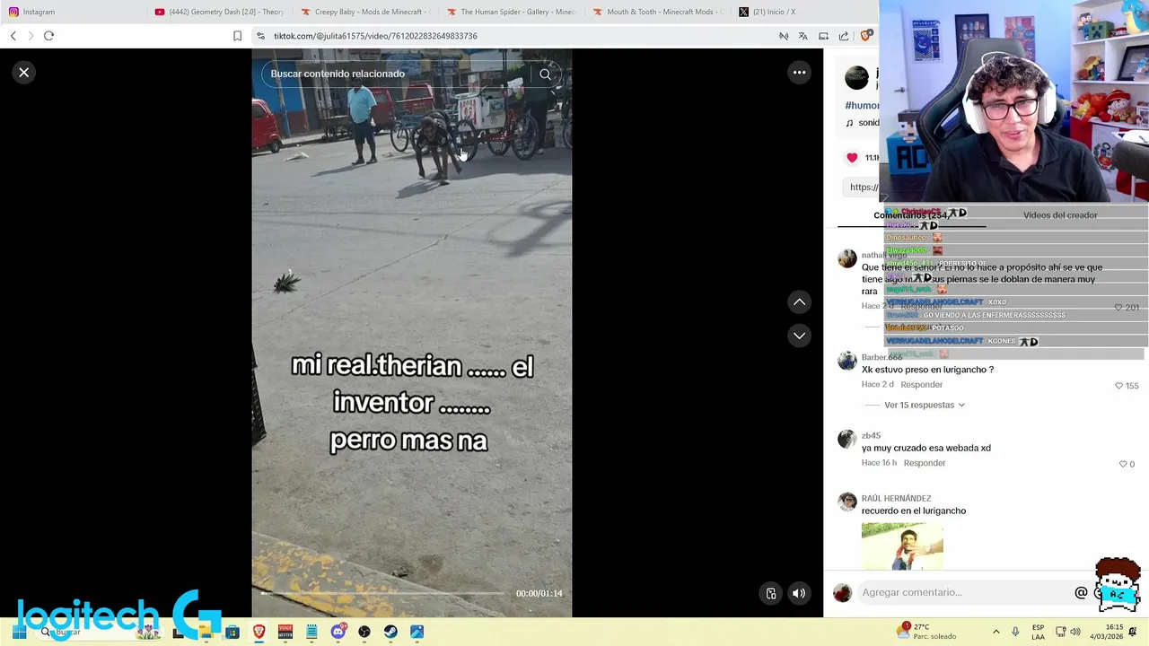Reply to zb45's comment

pyautogui.click(x=925, y=463)
